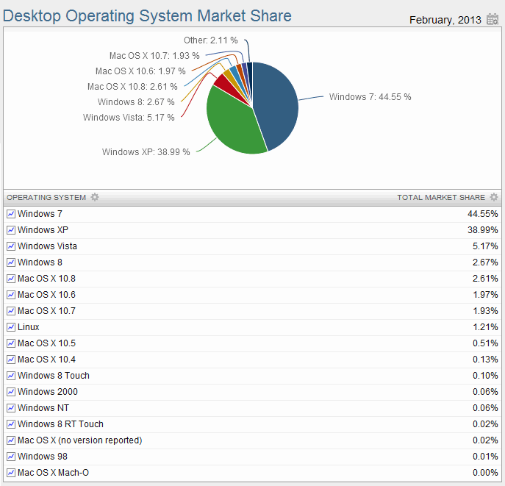This screenshot has width=505, height=486.
Task: Open trend chart icon for Mac OS X 10.7
Action: (x=11, y=311)
